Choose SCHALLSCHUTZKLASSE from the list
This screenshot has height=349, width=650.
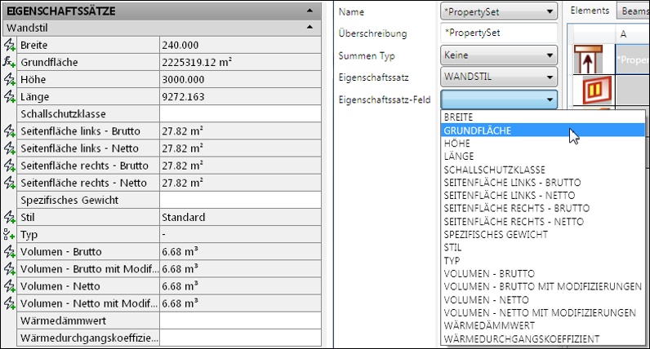(543, 170)
